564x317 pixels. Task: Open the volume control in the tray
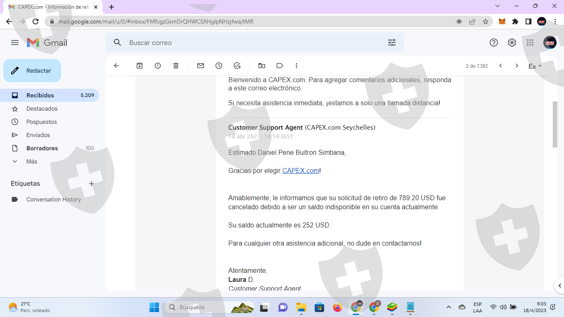click(x=503, y=307)
